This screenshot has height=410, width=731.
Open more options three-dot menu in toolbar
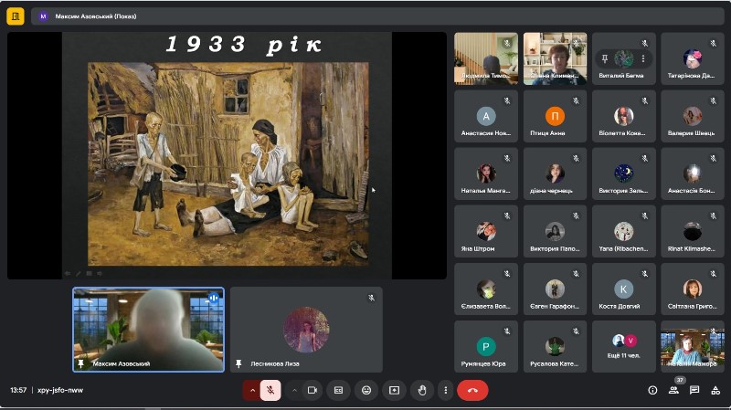click(446, 391)
